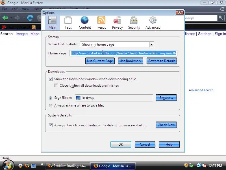226x170 pixels.
Task: Click the Check Now button
Action: 166,125
